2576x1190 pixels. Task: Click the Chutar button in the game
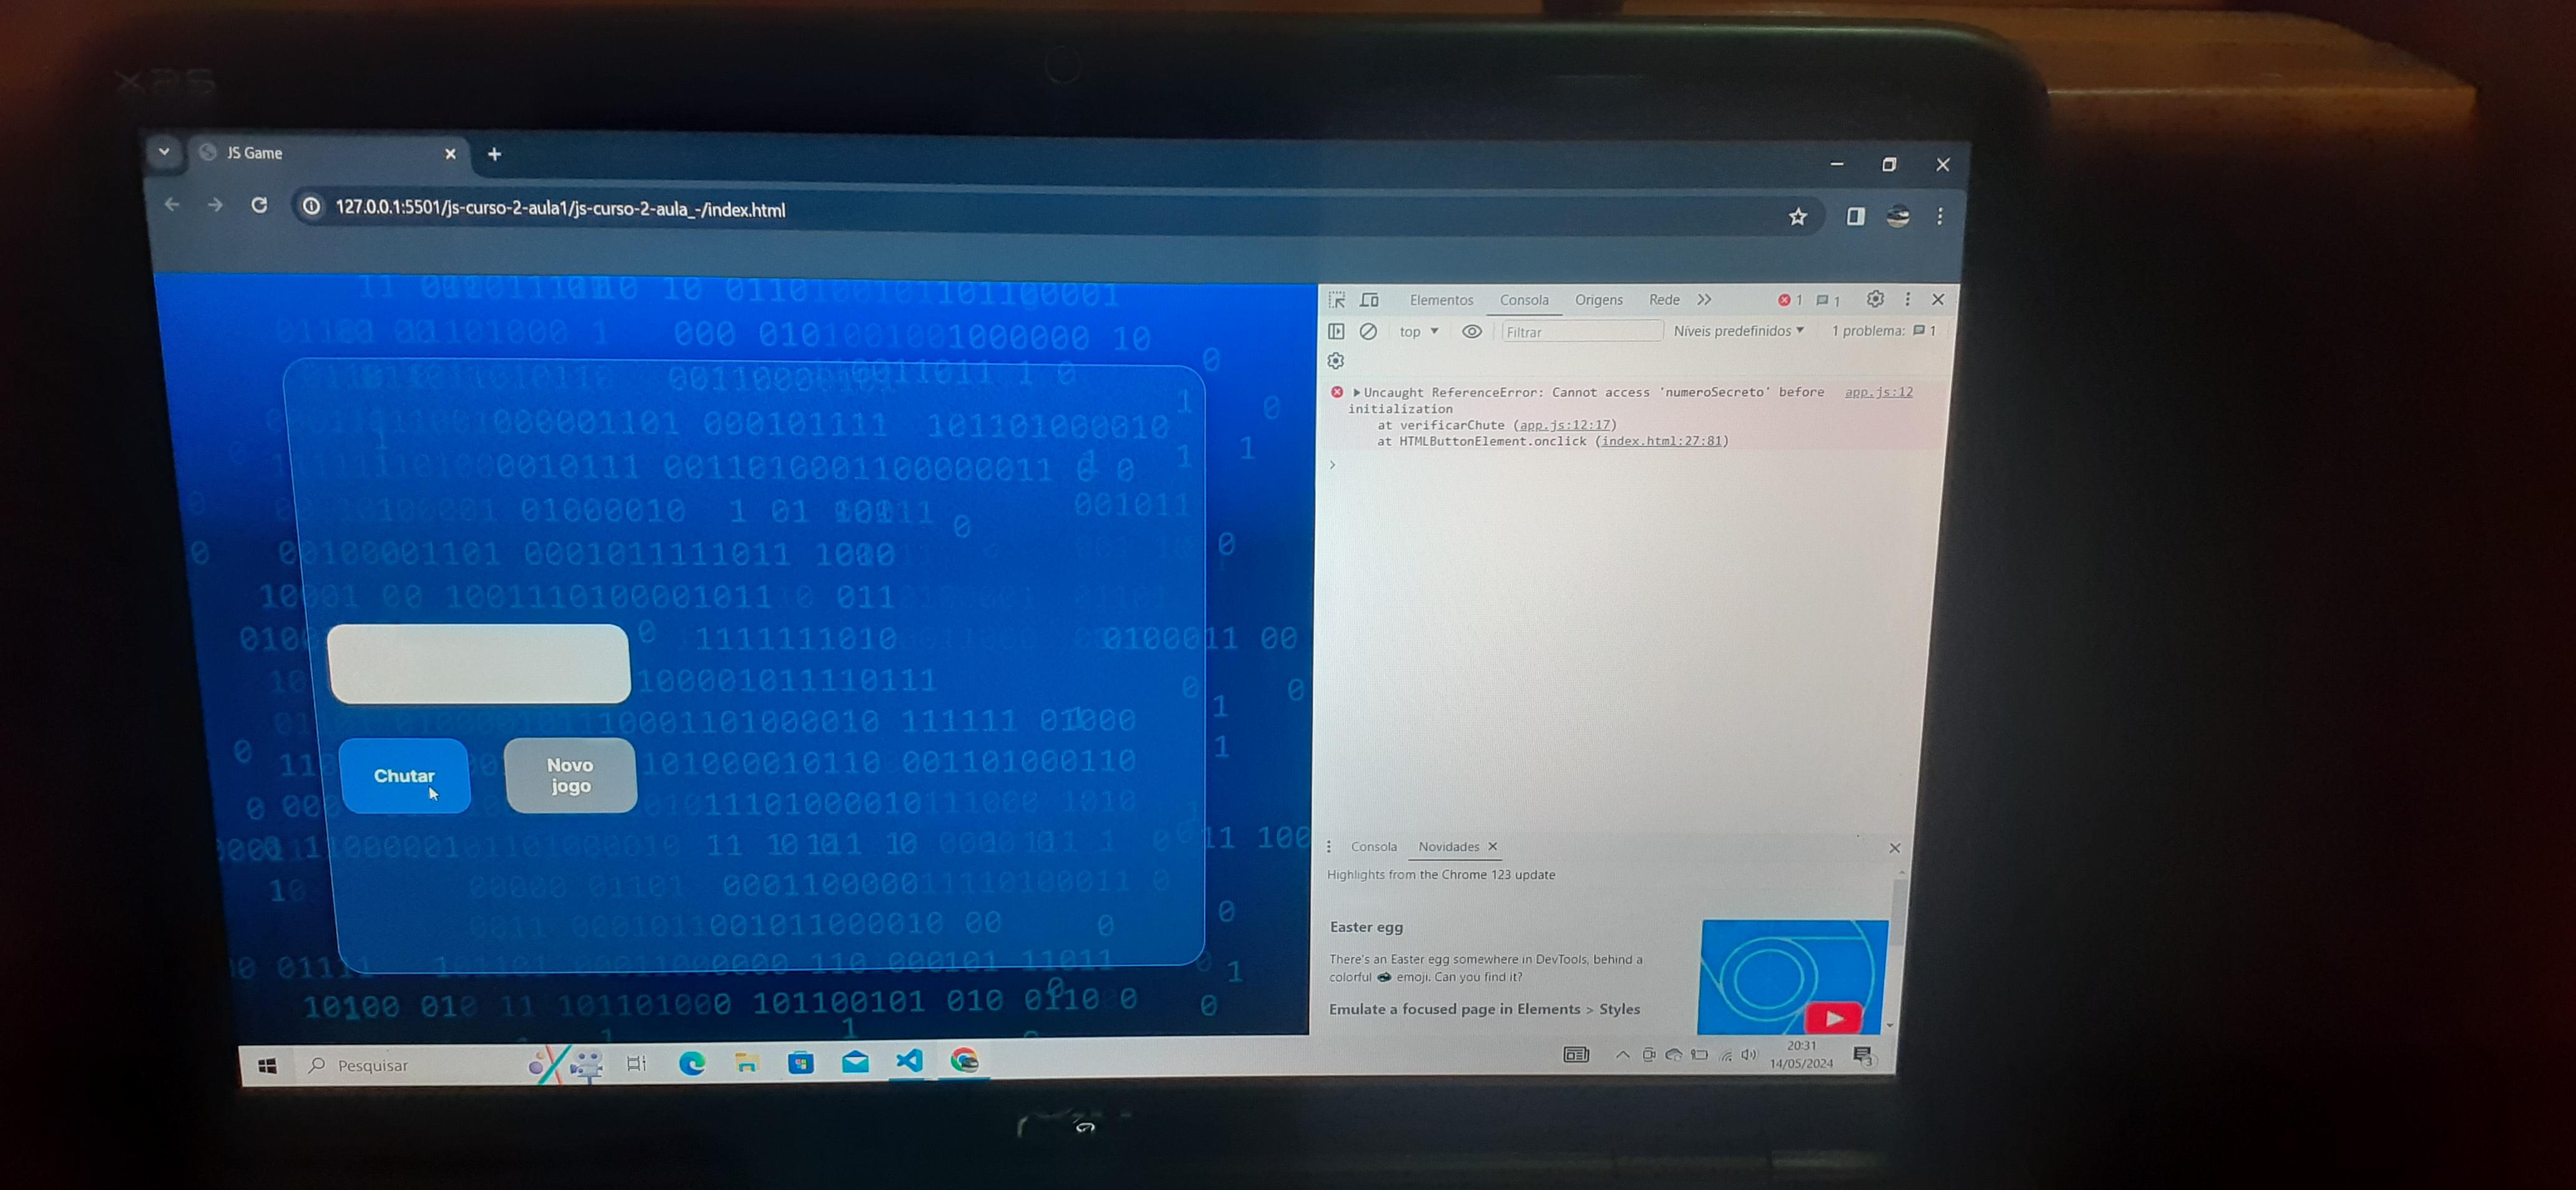404,775
